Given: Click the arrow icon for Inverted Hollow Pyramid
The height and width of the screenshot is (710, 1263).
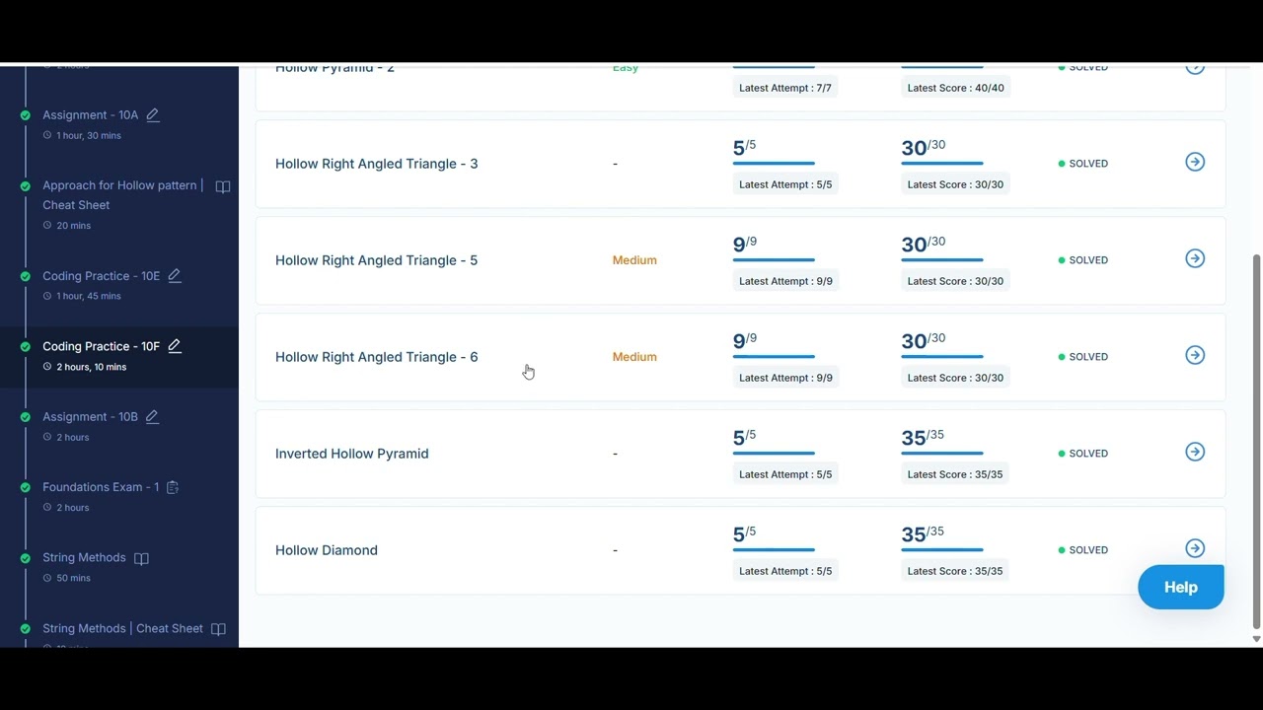Looking at the screenshot, I should tap(1195, 452).
